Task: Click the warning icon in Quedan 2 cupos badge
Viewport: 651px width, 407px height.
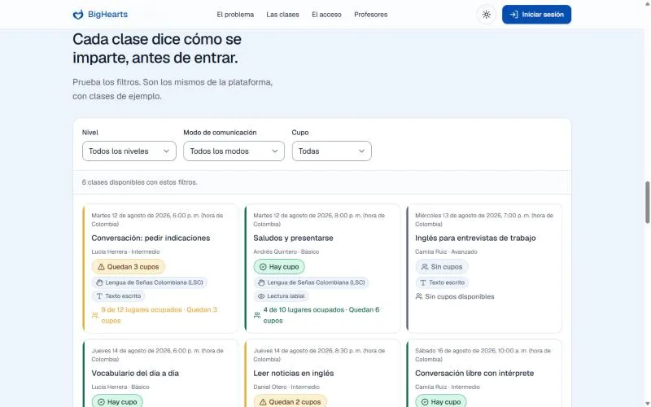Action: 263,402
